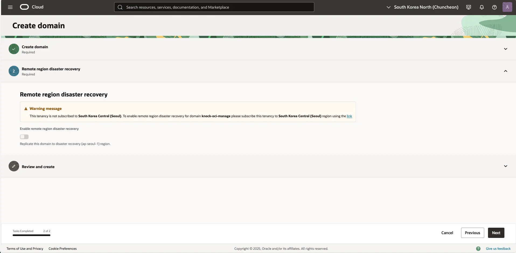516x253 pixels.
Task: Click the warning triangle in the warning message
Action: click(25, 109)
